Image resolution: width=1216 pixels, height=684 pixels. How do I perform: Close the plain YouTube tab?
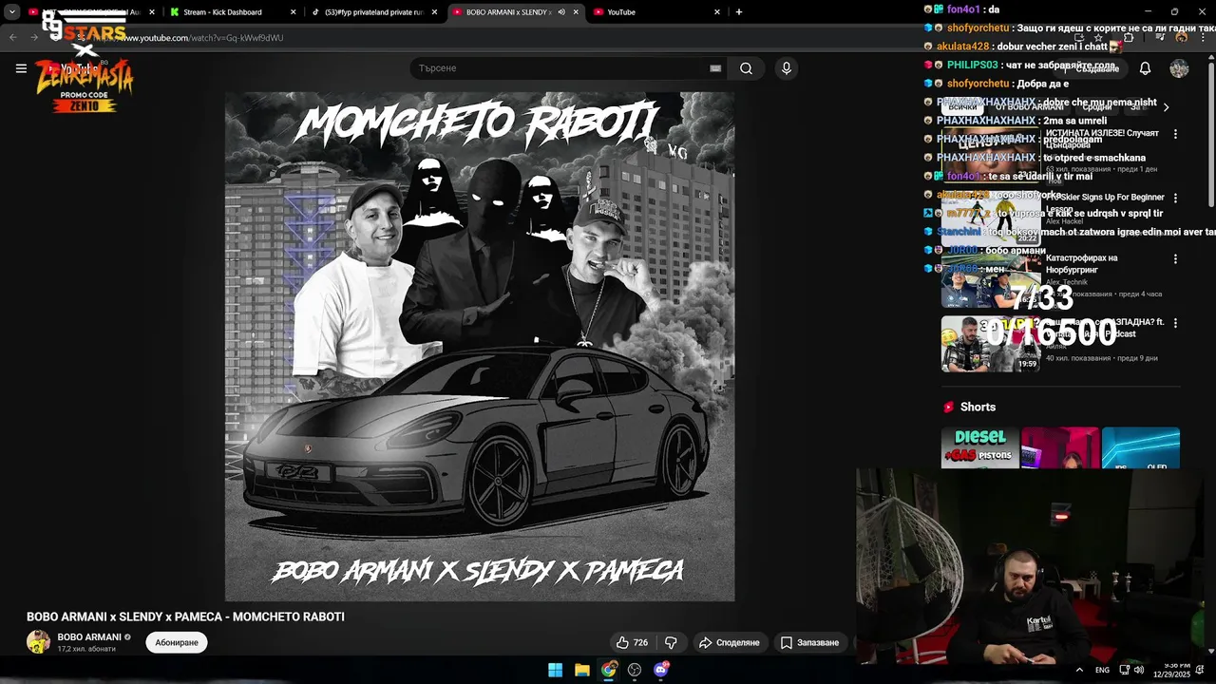click(717, 12)
